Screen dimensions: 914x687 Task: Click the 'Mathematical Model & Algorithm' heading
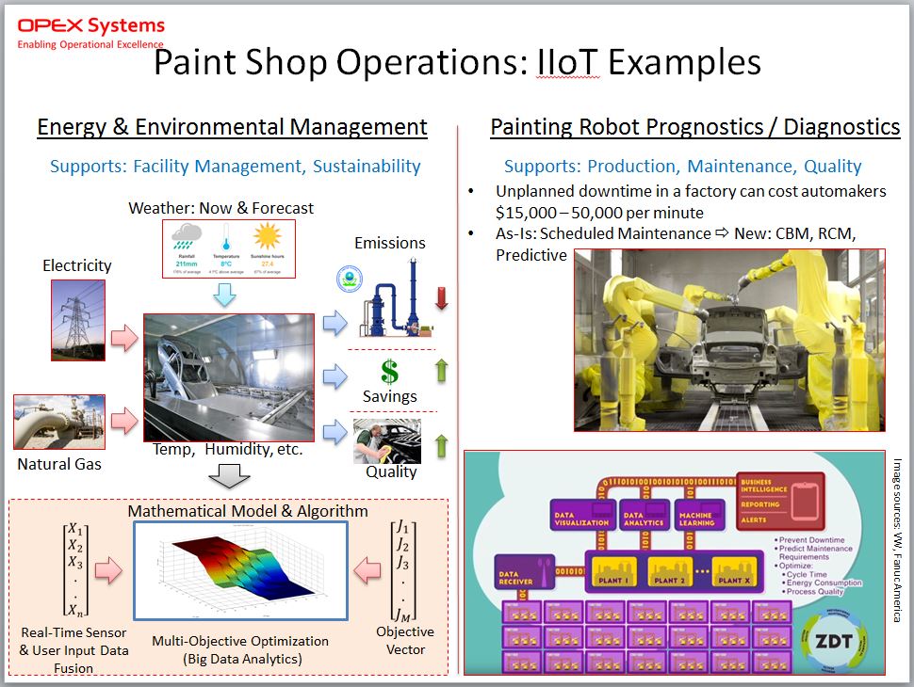[x=248, y=511]
